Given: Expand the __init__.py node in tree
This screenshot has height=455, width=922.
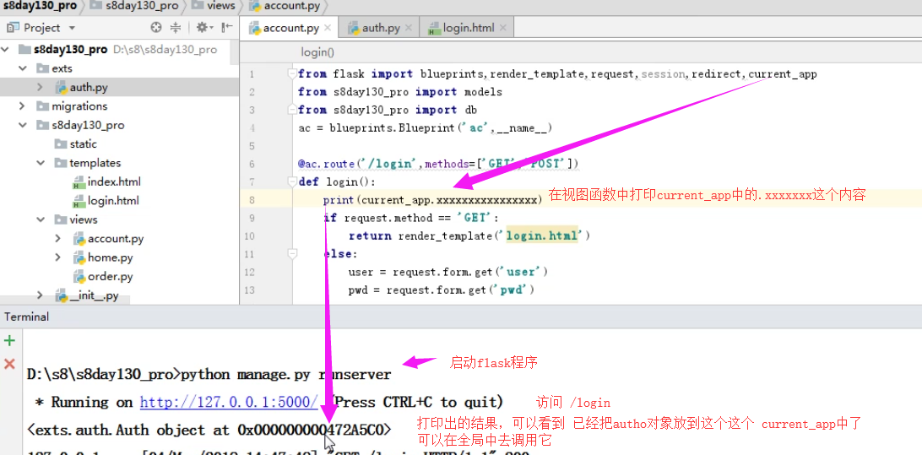Looking at the screenshot, I should 40,295.
